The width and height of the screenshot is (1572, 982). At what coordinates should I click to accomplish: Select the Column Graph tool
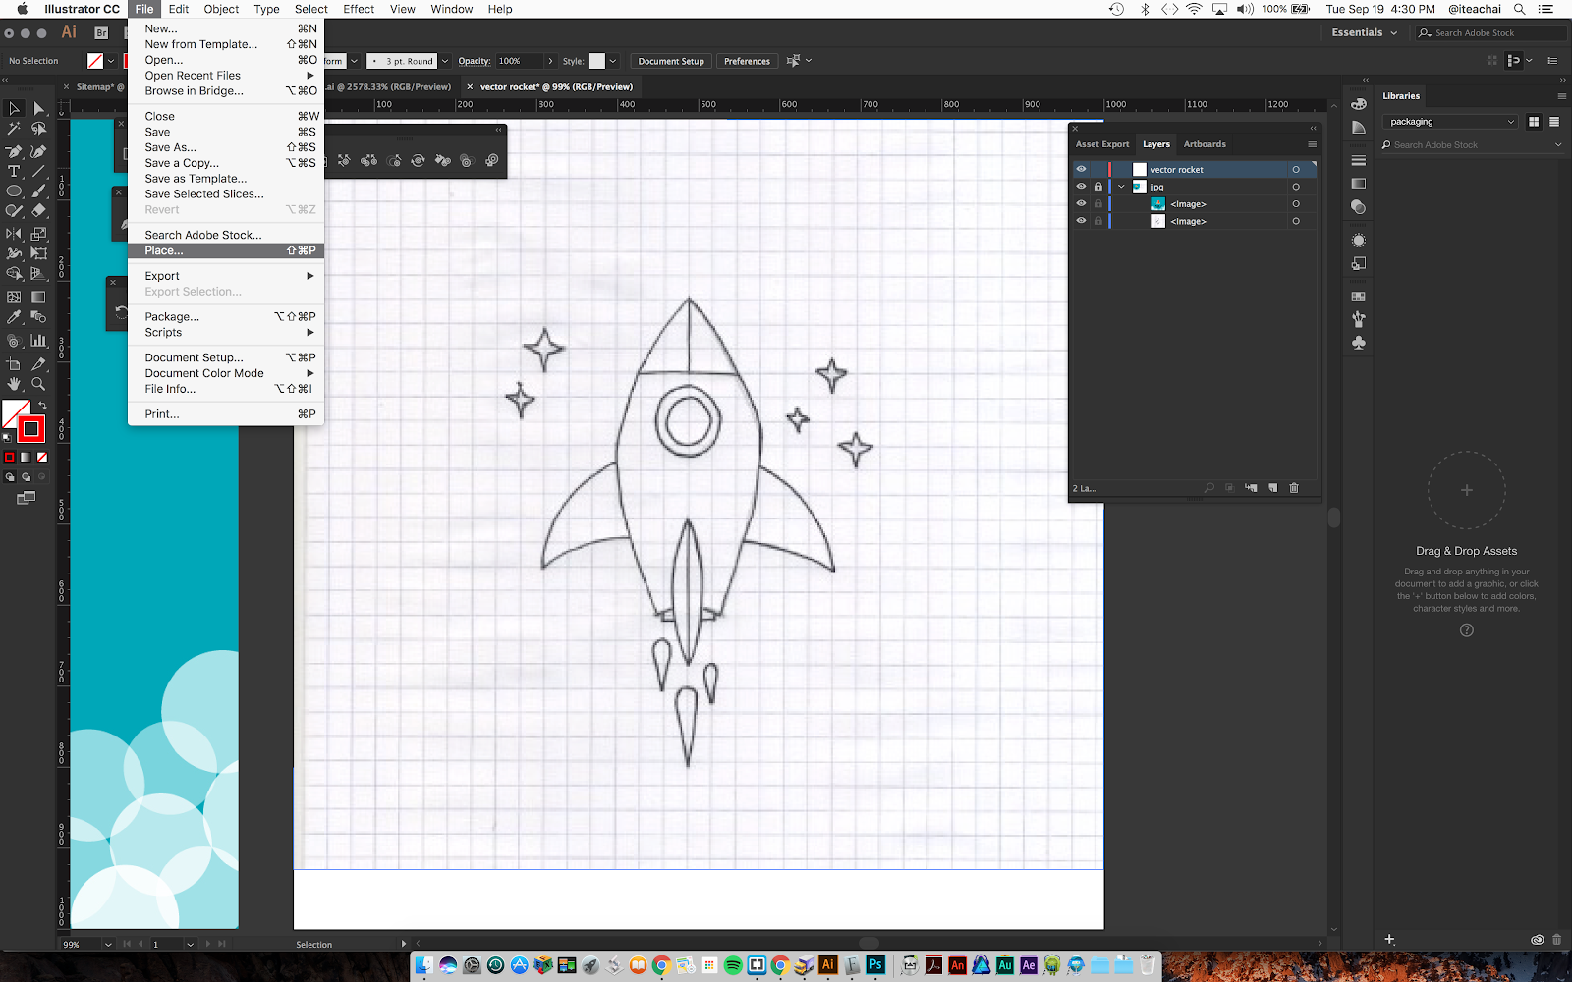click(38, 341)
